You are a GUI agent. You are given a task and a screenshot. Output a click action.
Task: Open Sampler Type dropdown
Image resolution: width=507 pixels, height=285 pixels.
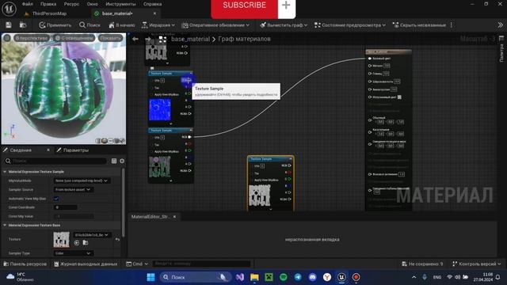coord(74,253)
